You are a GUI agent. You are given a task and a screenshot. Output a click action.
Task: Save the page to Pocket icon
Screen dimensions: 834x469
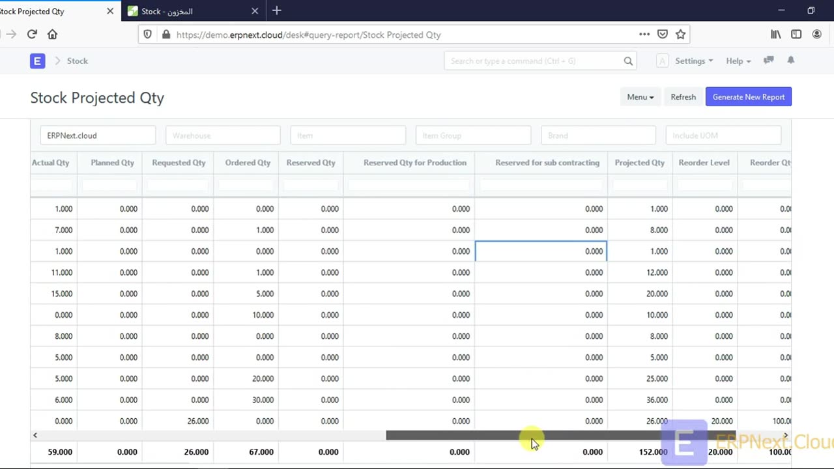[x=663, y=35]
